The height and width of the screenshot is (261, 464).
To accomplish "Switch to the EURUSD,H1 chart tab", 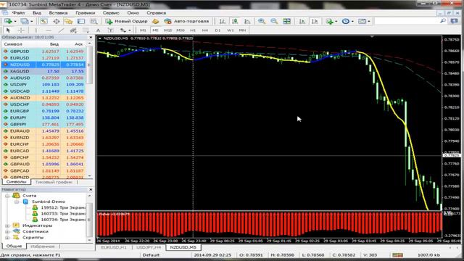I will click(x=114, y=247).
